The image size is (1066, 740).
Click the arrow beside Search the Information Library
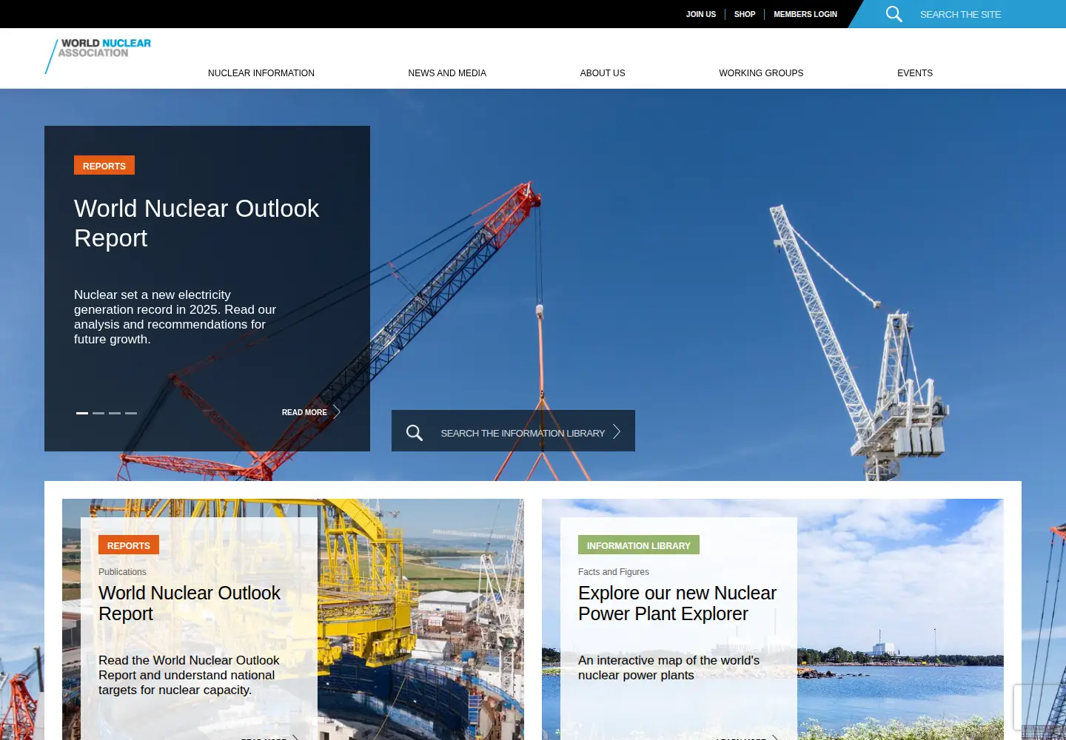617,432
